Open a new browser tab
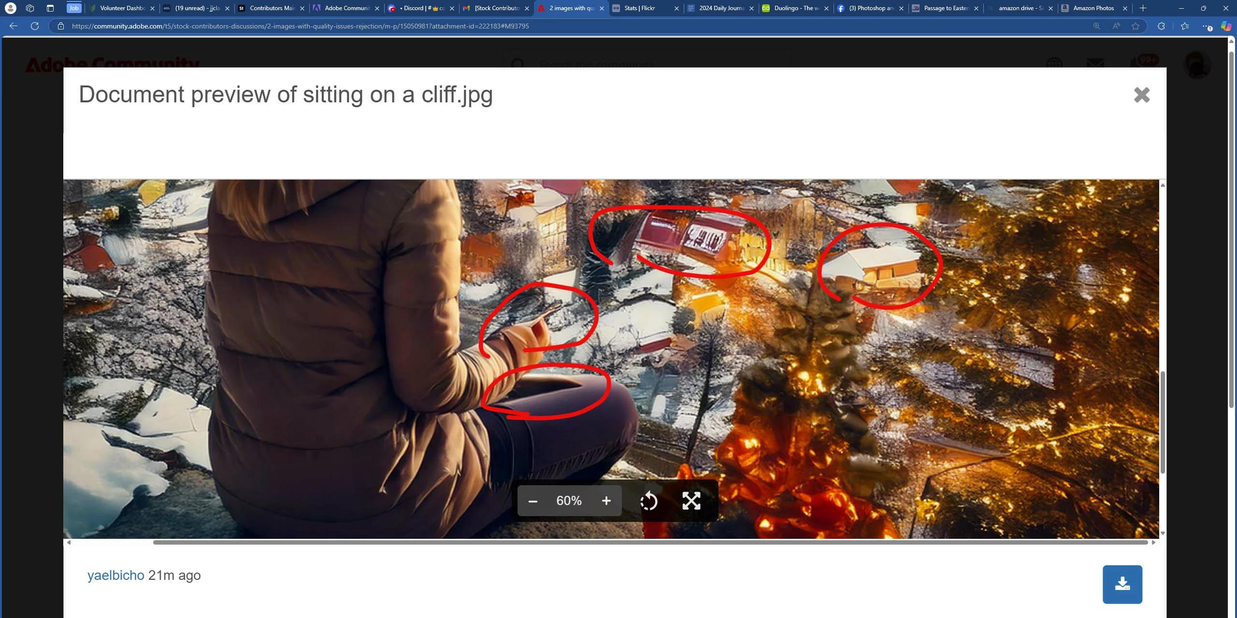Viewport: 1237px width, 618px height. coord(1143,8)
